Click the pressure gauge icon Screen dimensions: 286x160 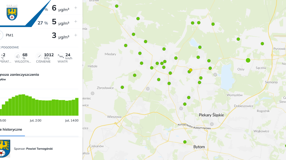39,56
